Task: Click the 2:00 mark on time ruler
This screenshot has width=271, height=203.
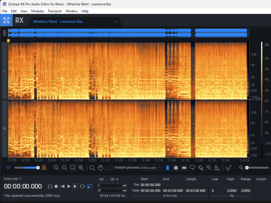Action: tap(172, 160)
